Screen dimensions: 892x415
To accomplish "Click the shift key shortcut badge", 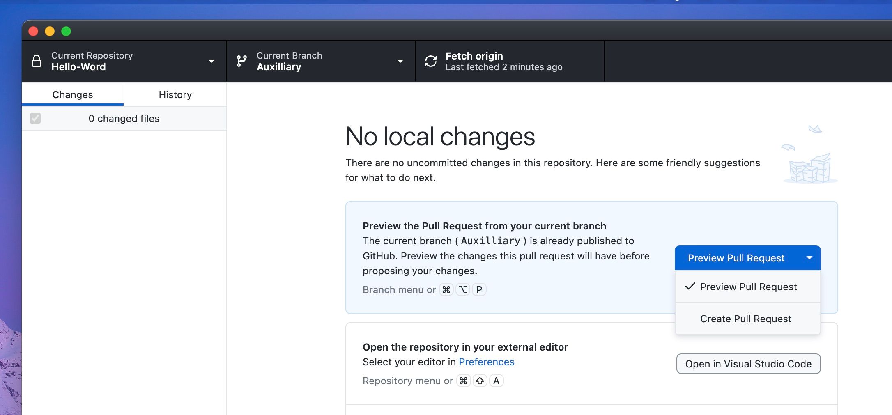I will (480, 381).
